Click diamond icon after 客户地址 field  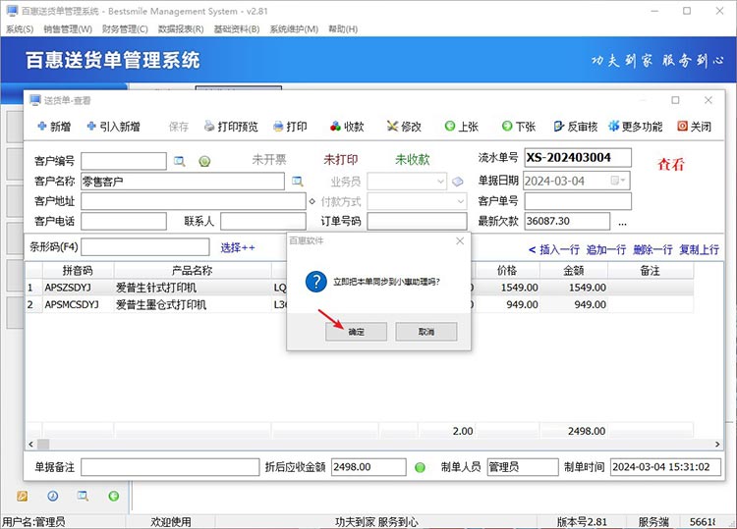coord(312,201)
